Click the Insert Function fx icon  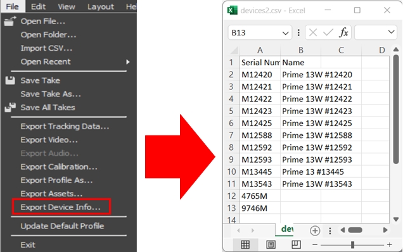343,33
